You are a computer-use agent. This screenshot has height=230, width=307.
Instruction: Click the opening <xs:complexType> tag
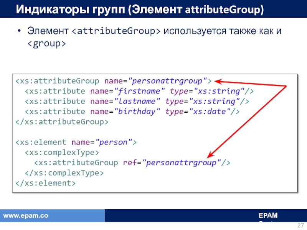pyautogui.click(x=62, y=152)
